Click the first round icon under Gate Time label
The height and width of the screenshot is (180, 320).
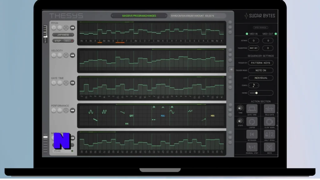pyautogui.click(x=54, y=83)
